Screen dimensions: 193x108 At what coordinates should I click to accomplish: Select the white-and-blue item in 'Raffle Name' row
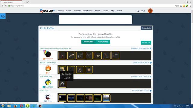point(106,98)
